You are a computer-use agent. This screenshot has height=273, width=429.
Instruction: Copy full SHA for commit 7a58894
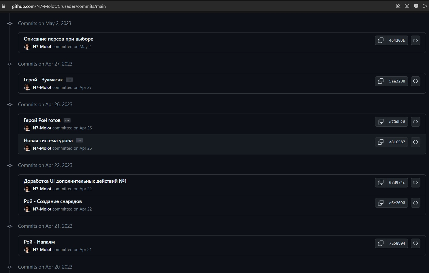[380, 243]
